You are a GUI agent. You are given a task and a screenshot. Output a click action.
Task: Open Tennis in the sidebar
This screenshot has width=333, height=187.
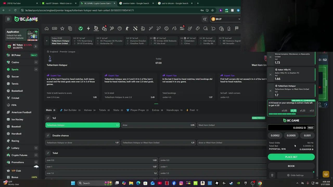click(15, 84)
